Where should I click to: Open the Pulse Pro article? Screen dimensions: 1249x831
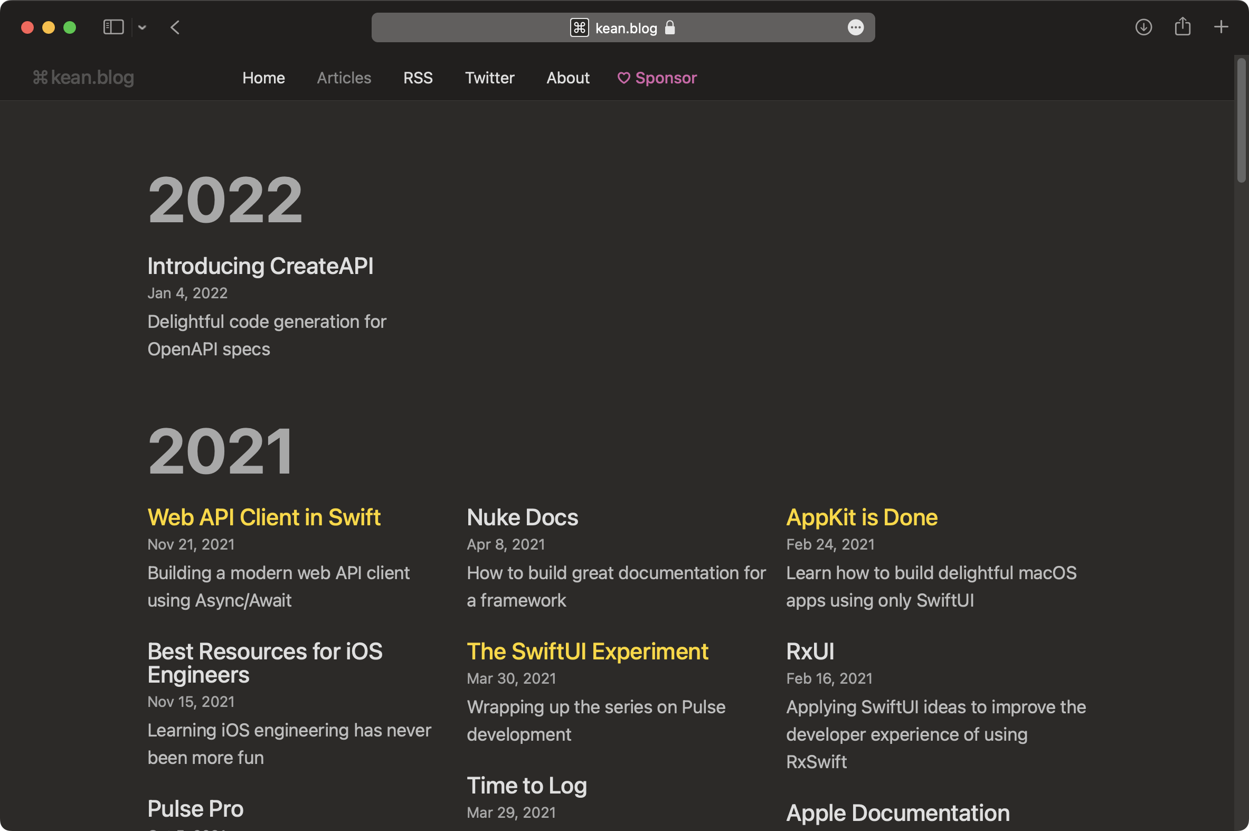click(x=195, y=809)
